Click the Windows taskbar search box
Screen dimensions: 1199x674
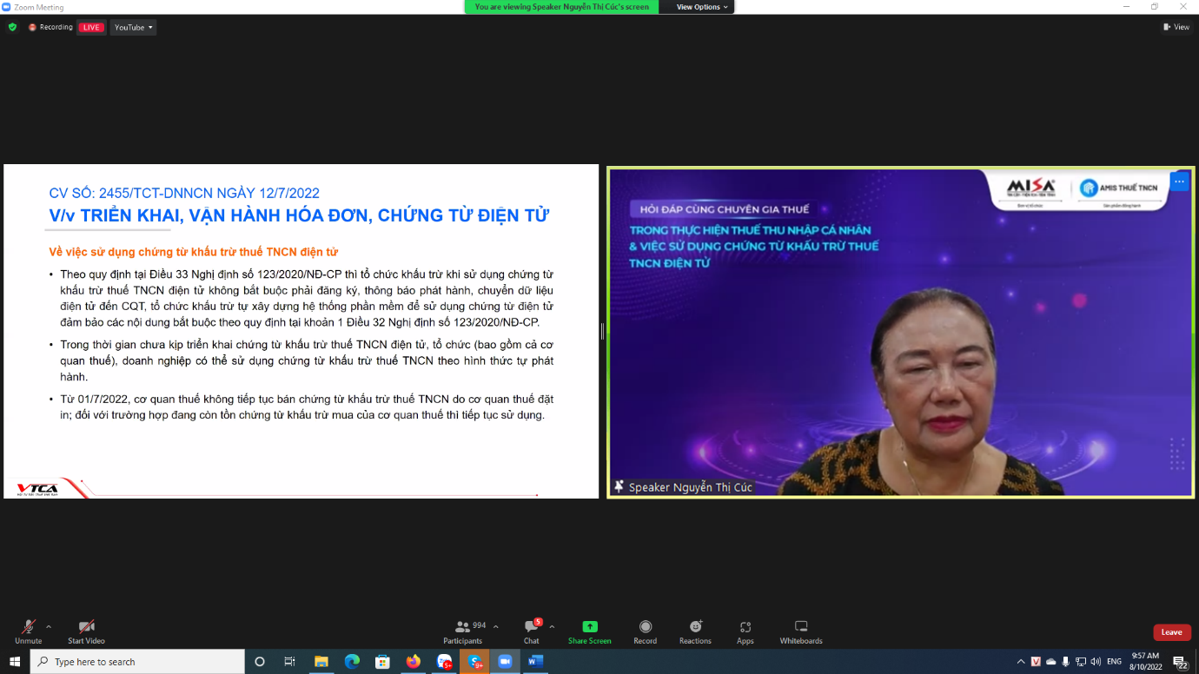pos(137,662)
